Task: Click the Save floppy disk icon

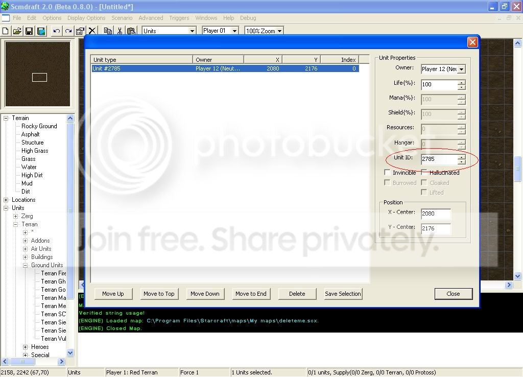Action: pos(29,31)
